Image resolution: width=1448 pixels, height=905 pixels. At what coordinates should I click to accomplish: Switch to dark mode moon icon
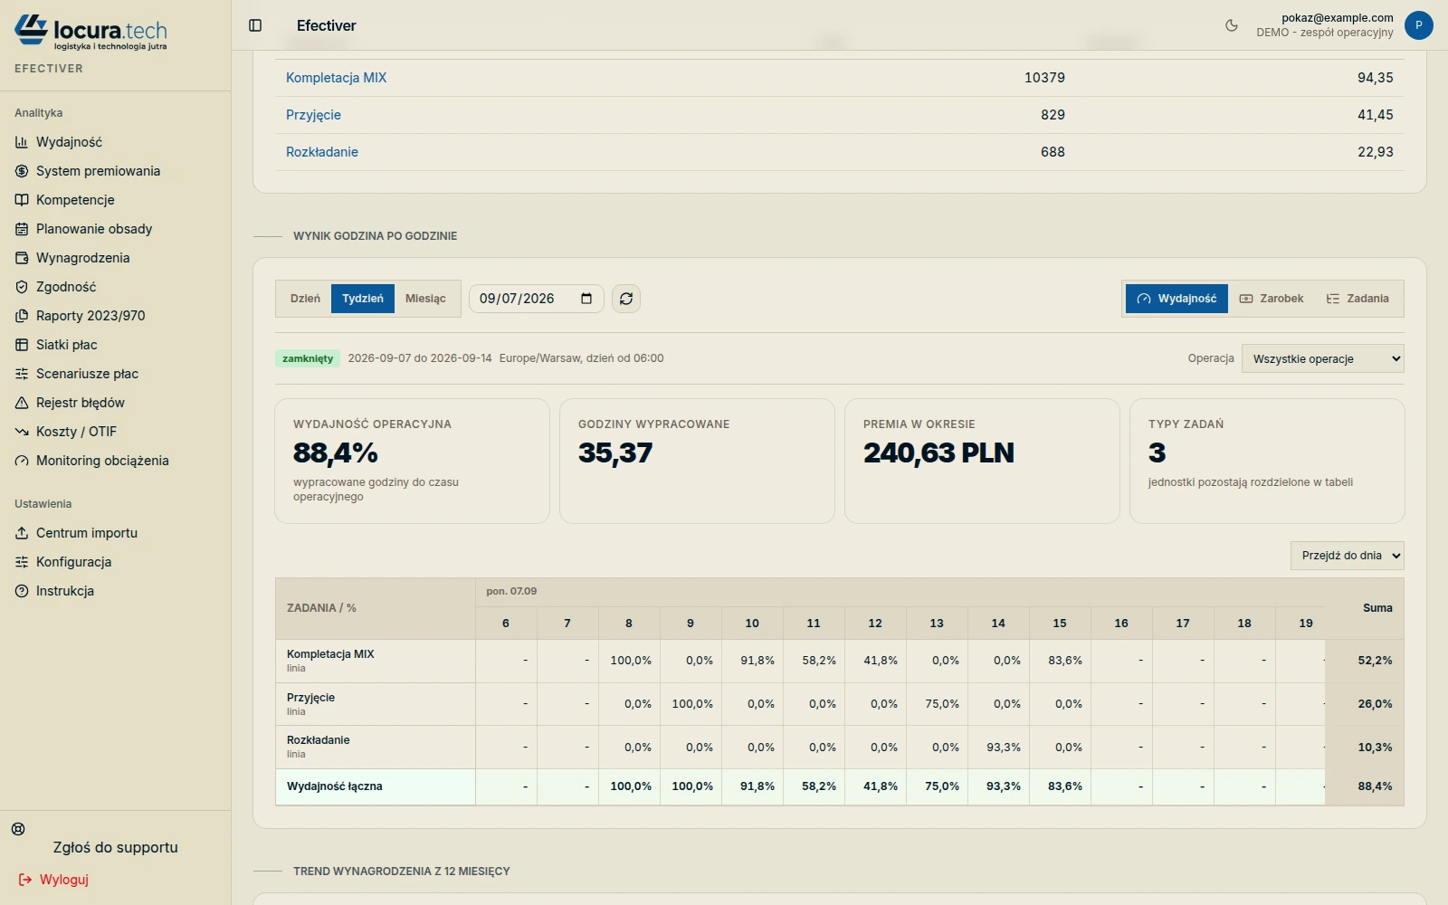point(1232,25)
